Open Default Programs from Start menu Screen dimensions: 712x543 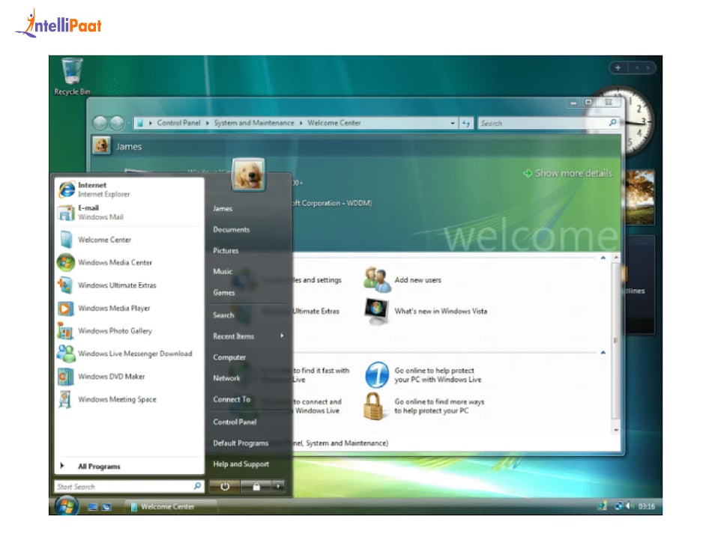(x=241, y=443)
